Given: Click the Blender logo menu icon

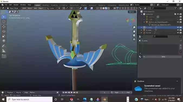Looking at the screenshot, I should 2,5.
